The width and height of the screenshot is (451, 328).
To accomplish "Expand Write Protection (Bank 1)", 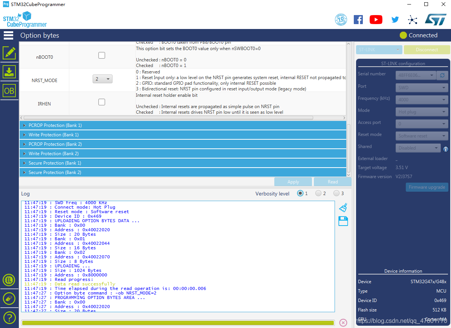I will [183, 135].
